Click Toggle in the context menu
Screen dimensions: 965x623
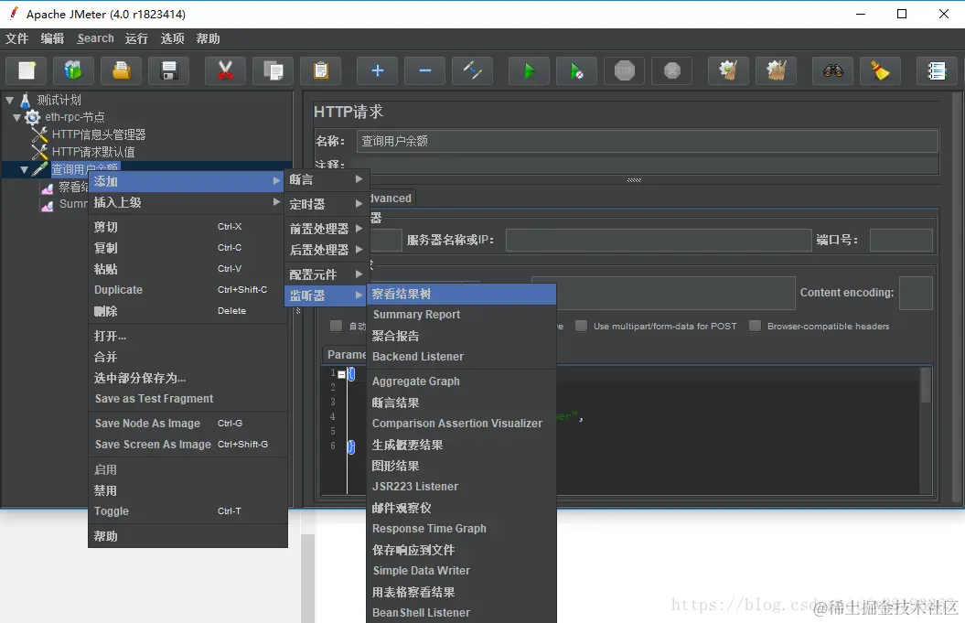(x=188, y=511)
